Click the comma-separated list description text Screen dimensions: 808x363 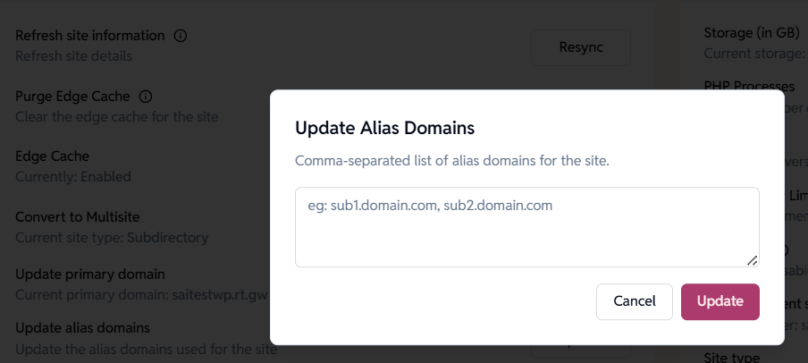[x=452, y=162]
